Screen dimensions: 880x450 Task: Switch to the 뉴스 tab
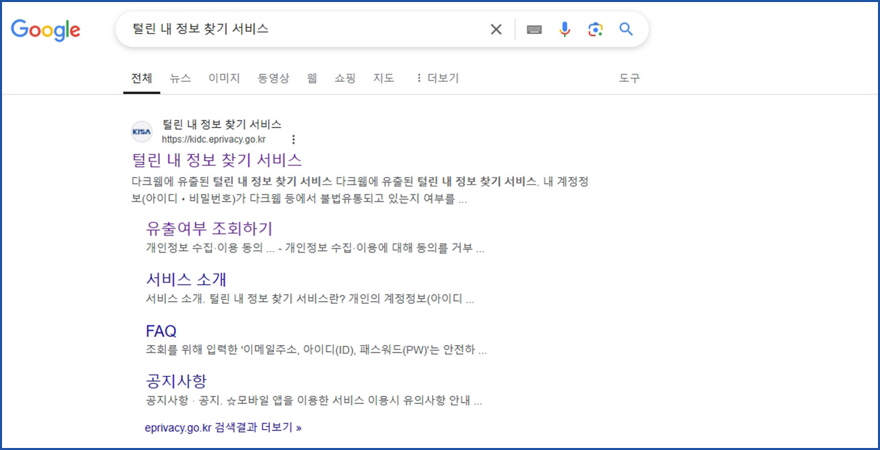(180, 78)
